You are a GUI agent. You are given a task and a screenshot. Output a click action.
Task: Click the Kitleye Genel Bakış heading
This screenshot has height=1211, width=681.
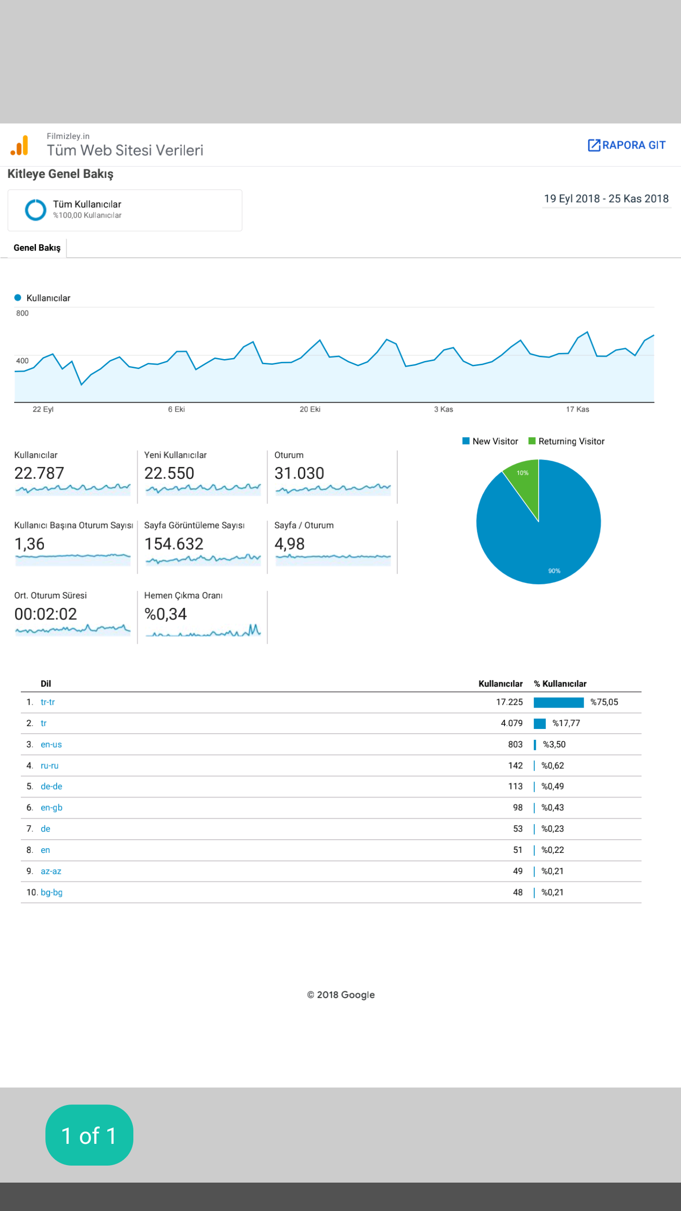(61, 174)
